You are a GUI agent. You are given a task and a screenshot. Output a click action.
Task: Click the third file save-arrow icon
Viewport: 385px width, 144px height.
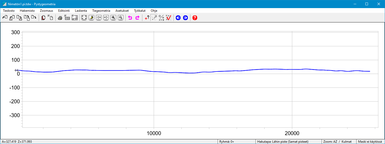coord(19,18)
